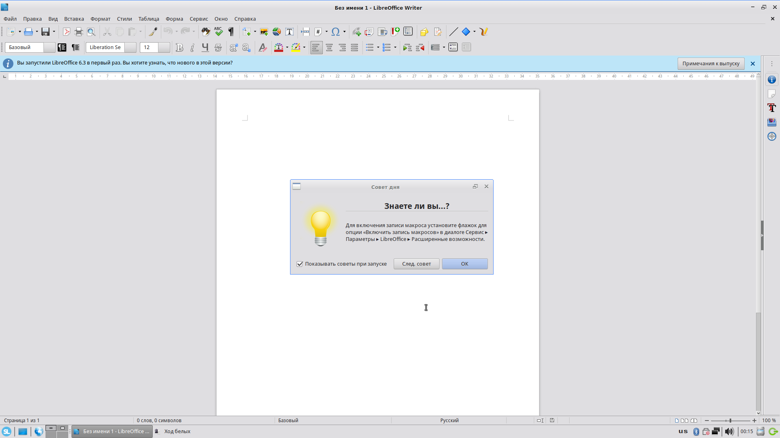This screenshot has width=780, height=438.
Task: Expand the font size dropdown
Action: (x=164, y=47)
